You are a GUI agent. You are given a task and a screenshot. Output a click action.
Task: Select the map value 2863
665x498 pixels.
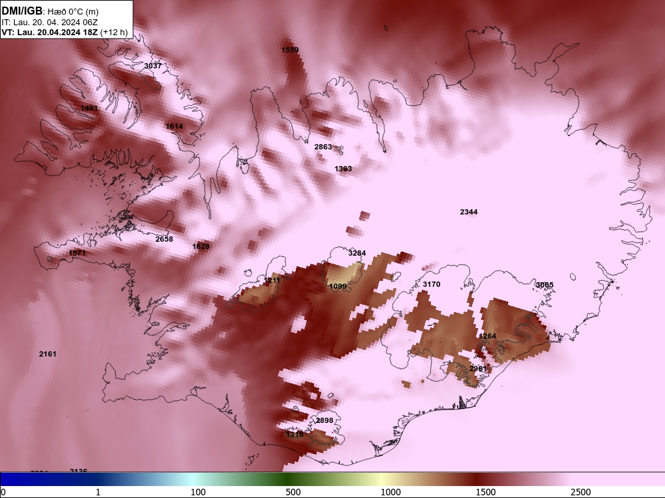(323, 147)
